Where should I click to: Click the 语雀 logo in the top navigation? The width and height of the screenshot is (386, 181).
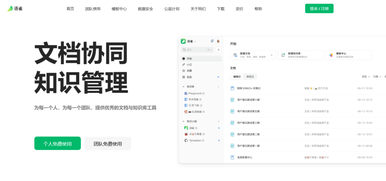point(15,9)
